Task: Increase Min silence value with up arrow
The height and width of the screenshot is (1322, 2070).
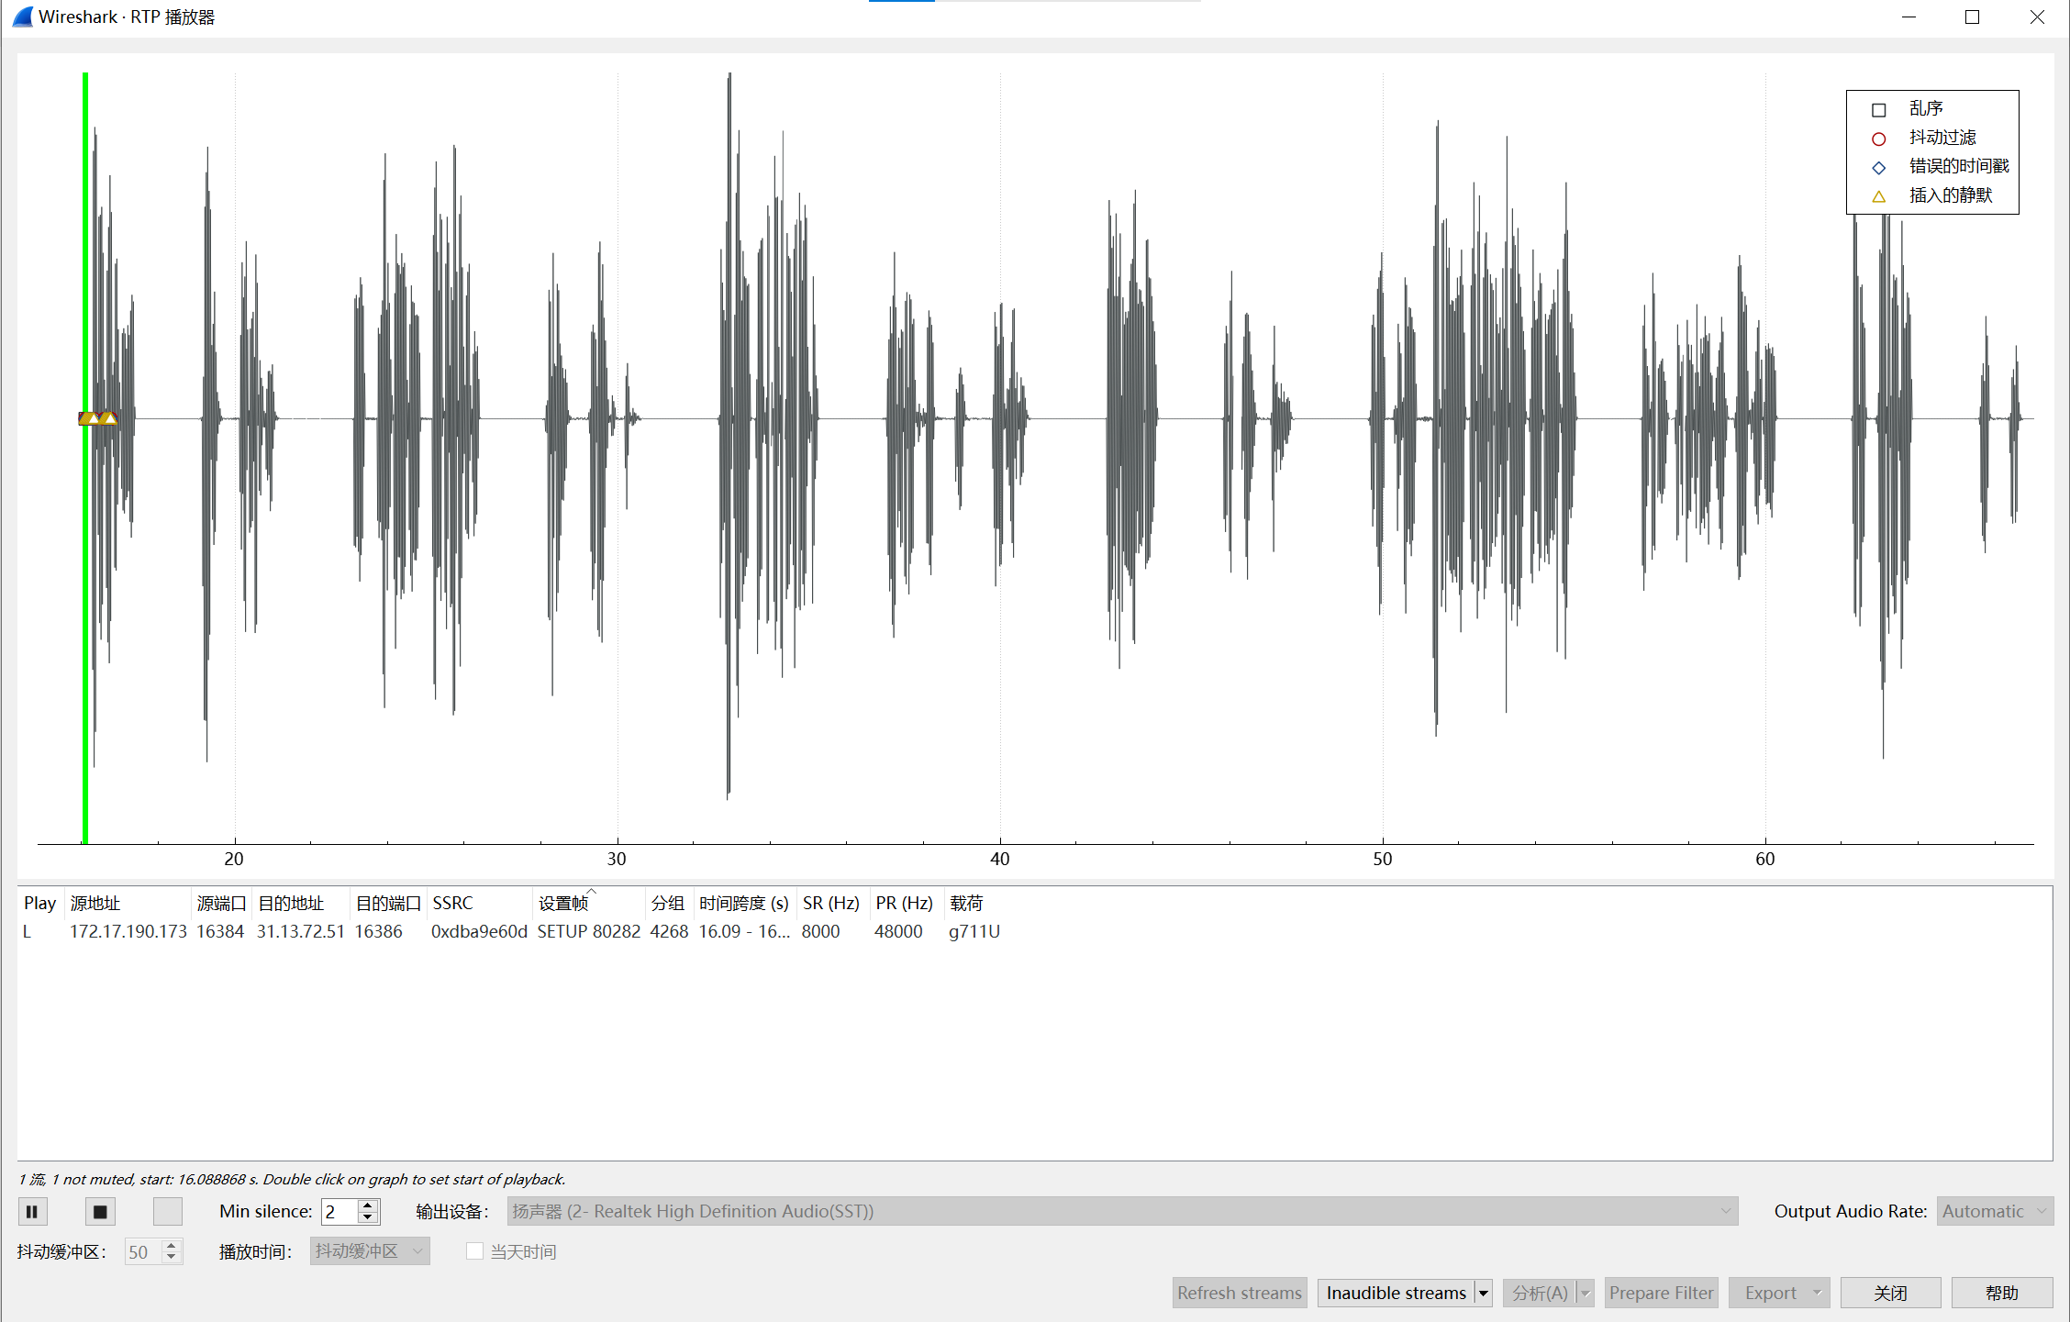Action: (x=368, y=1205)
